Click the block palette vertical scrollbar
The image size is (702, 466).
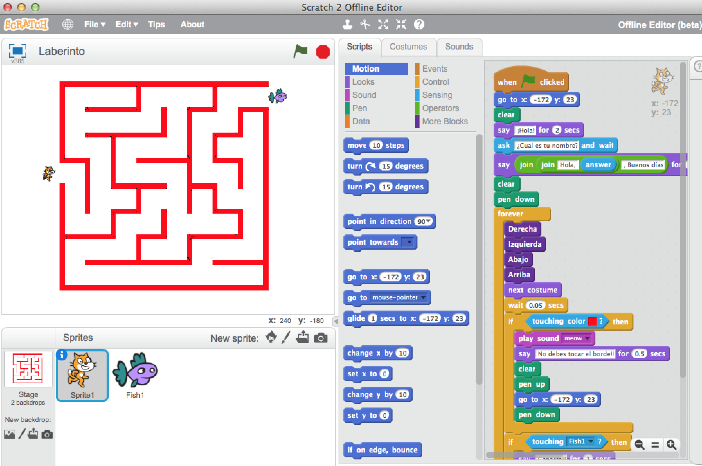pyautogui.click(x=479, y=260)
